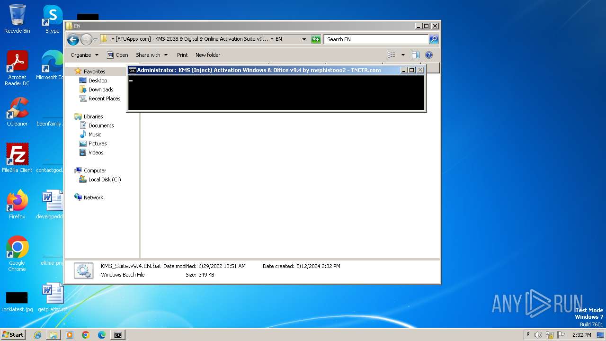Screen dimensions: 606x341
Task: Click Action Center flag tray icon
Action: tap(561, 335)
